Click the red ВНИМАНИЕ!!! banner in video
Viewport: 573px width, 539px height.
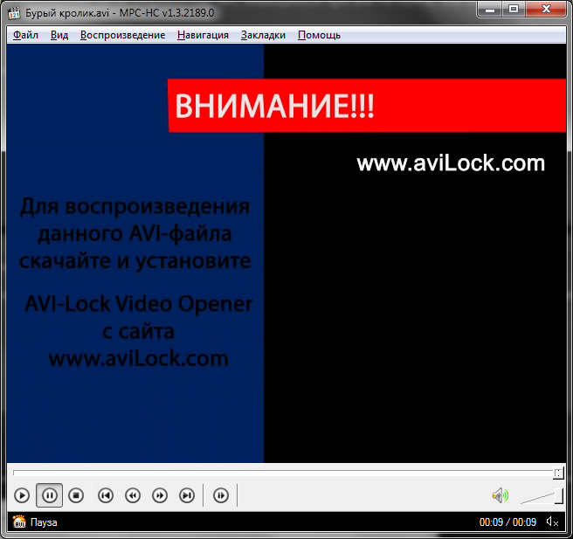click(x=367, y=106)
